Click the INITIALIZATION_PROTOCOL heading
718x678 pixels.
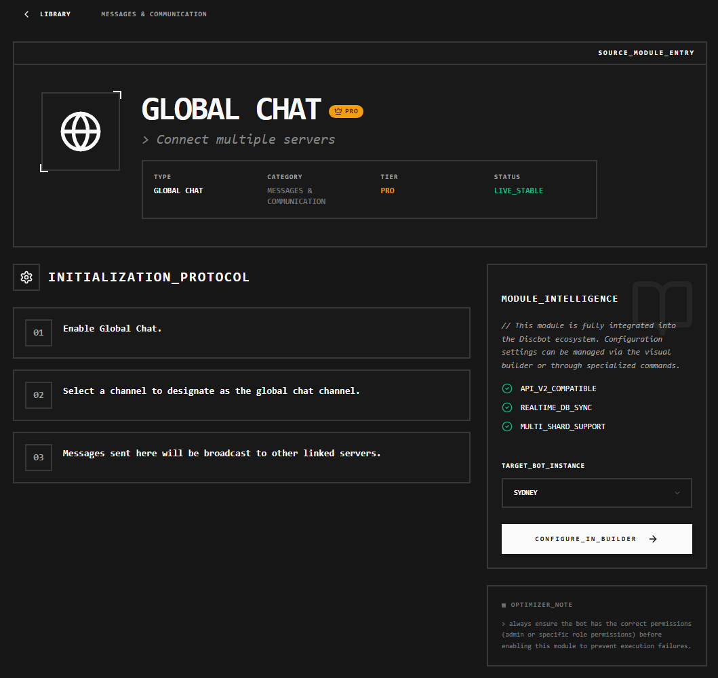tap(148, 277)
